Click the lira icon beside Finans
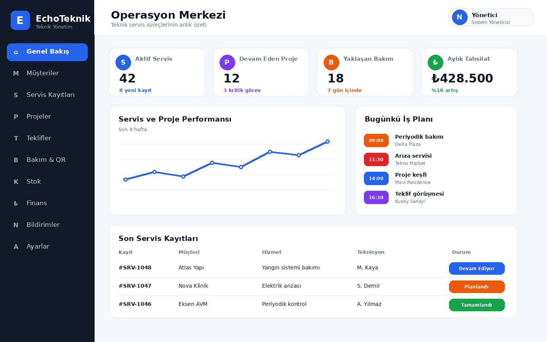 (x=16, y=203)
